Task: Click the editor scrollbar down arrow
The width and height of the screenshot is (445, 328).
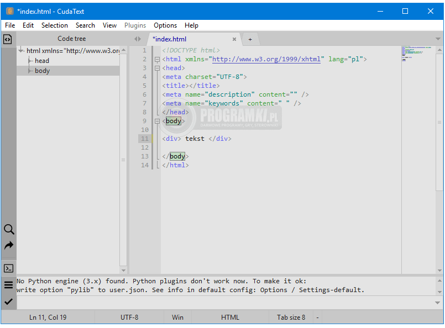Action: coord(439,270)
